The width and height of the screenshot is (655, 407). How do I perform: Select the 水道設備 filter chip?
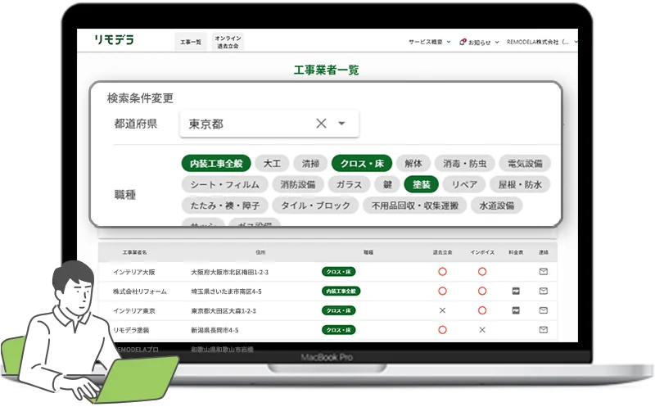497,206
